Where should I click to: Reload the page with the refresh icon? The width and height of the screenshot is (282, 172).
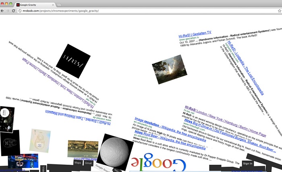13,11
